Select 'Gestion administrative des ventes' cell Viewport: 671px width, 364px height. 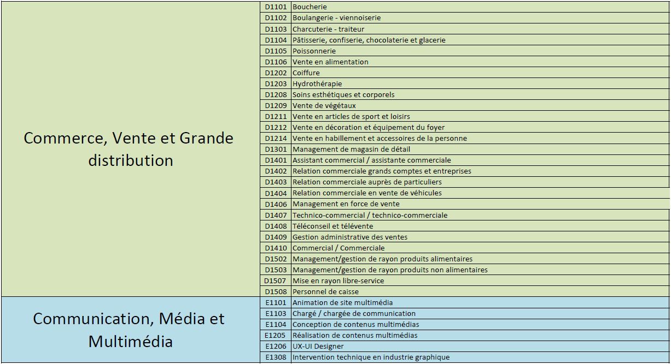pos(481,237)
